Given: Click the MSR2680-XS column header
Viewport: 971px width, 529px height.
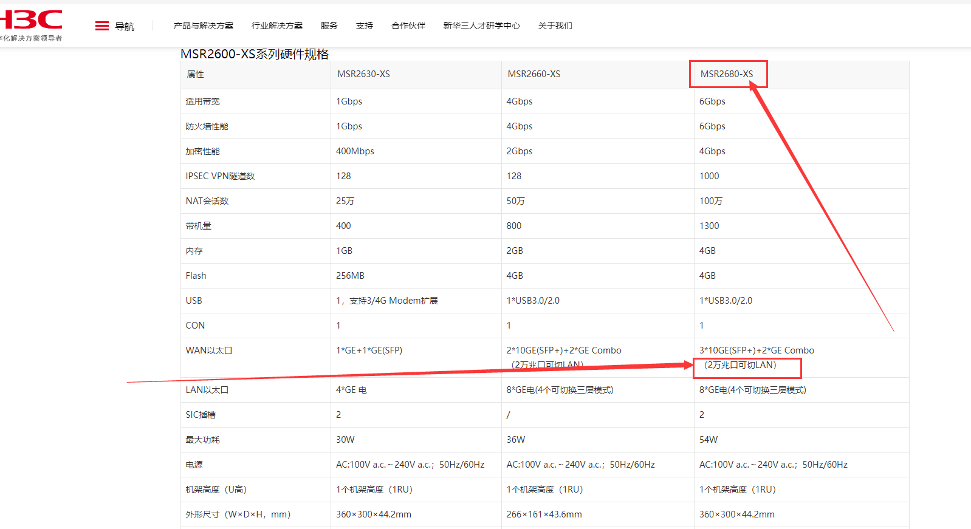Looking at the screenshot, I should (x=727, y=74).
